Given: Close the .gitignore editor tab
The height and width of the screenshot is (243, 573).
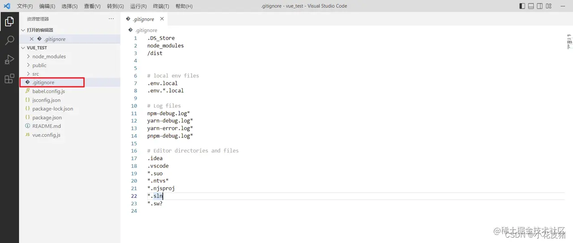Looking at the screenshot, I should pos(162,19).
